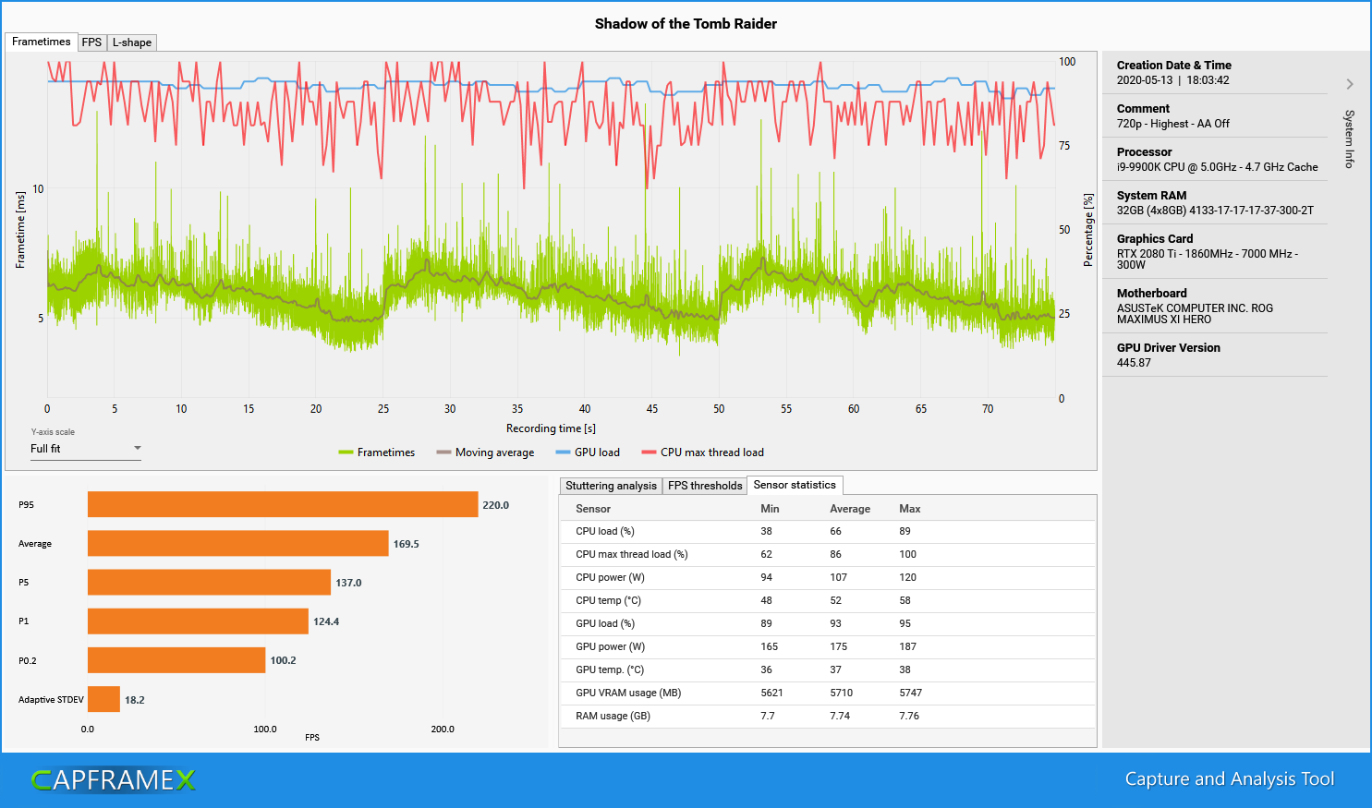1372x808 pixels.
Task: Select the GPU power (W) row
Action: point(828,646)
